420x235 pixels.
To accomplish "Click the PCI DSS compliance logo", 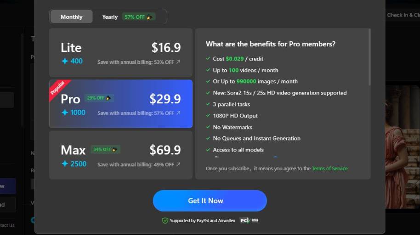I will pos(249,221).
